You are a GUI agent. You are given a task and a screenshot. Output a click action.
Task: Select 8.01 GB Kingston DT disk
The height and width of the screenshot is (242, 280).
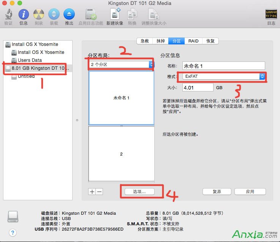point(38,68)
